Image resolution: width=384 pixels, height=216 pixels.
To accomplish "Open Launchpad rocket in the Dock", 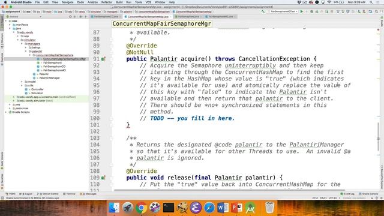I will [x=128, y=208].
